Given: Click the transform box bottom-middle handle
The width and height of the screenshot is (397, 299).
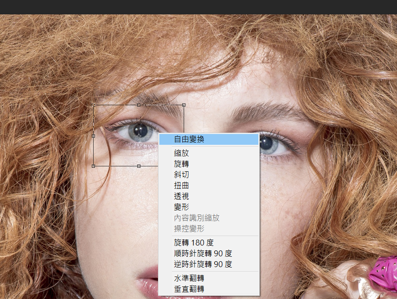Looking at the screenshot, I should tap(139, 166).
